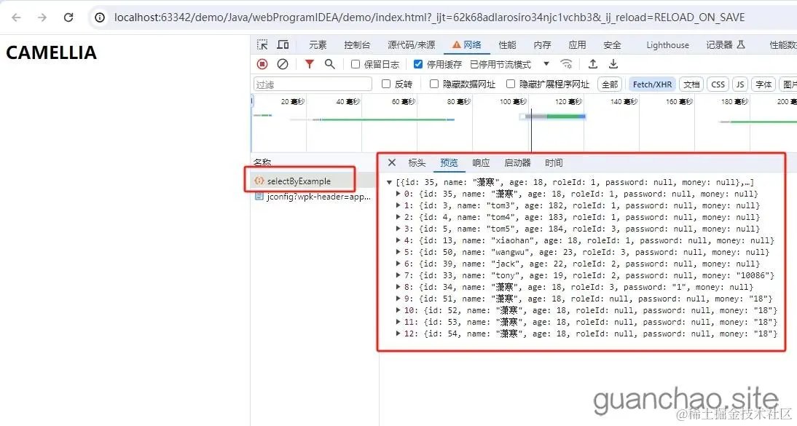
Task: Open the 预览 (Preview) detail tab
Action: pyautogui.click(x=449, y=162)
